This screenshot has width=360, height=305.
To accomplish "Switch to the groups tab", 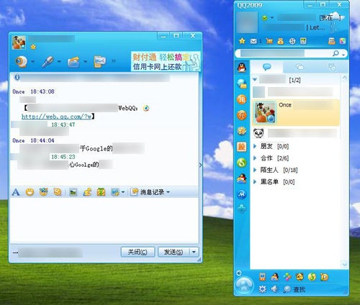I will pyautogui.click(x=300, y=67).
